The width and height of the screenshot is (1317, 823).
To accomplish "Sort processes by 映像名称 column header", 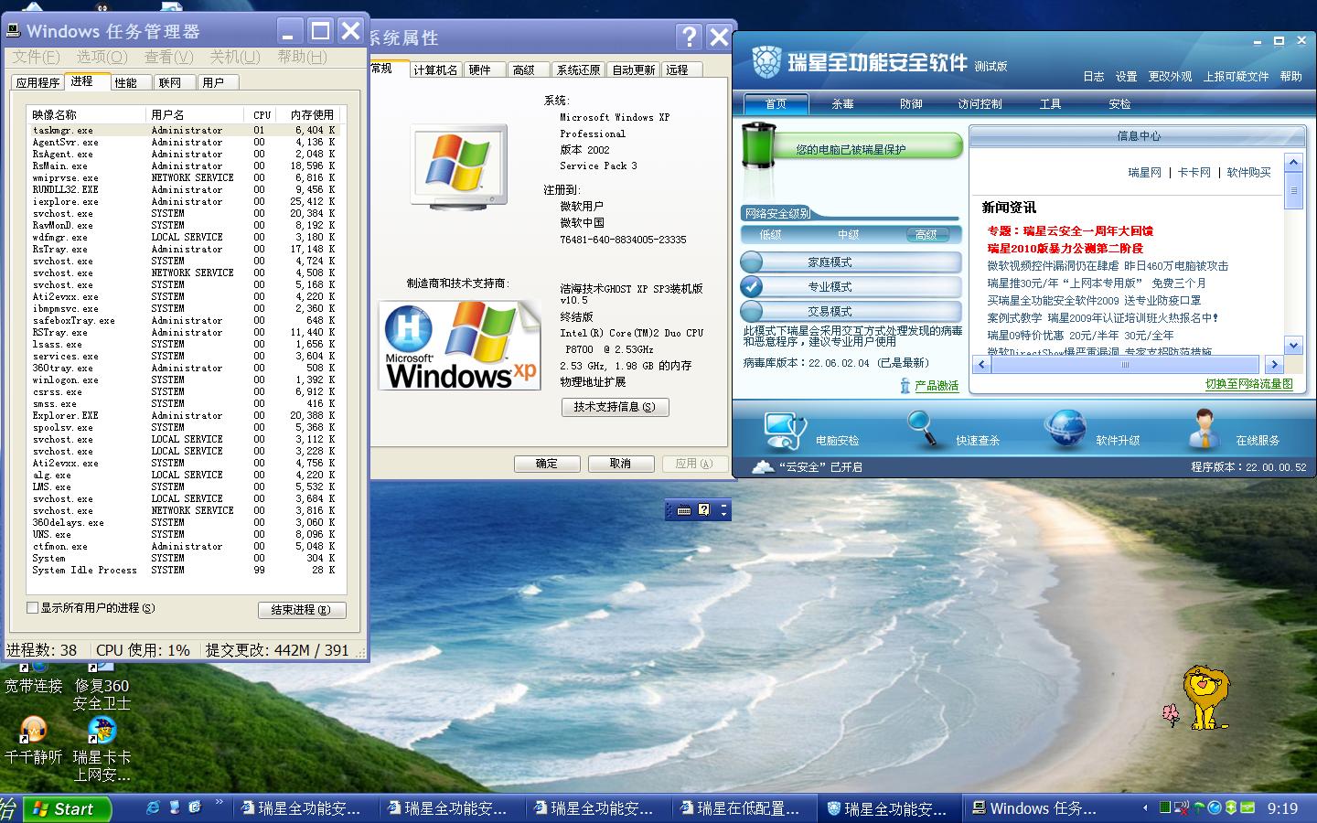I will 87,115.
